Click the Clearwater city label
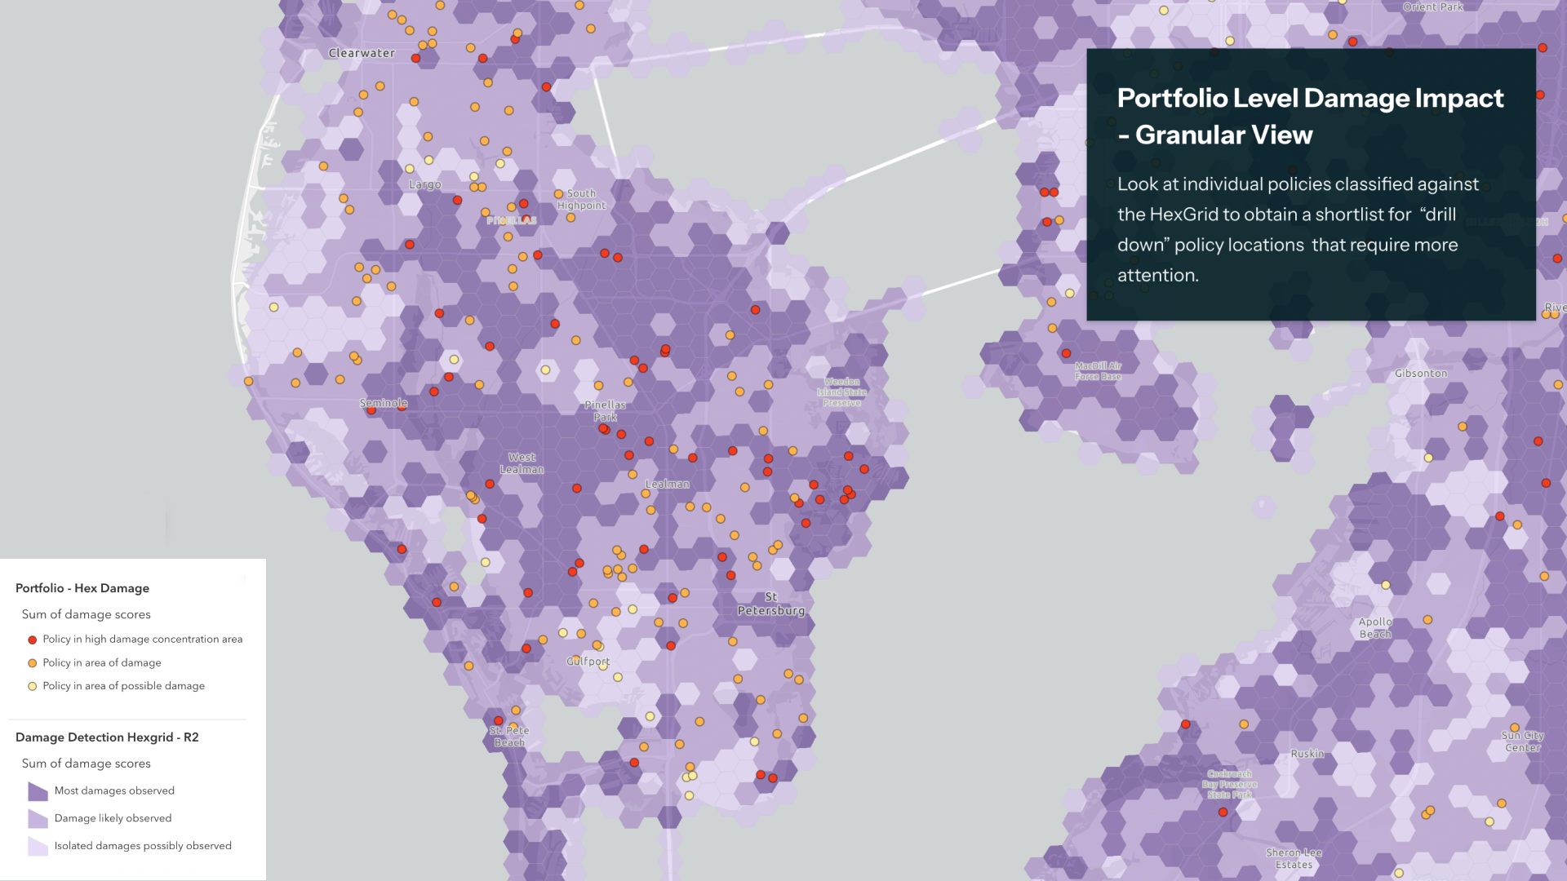1567x881 pixels. 362,53
